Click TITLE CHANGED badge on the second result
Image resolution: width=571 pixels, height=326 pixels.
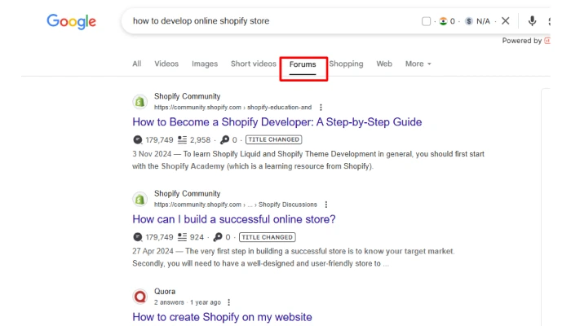pos(268,237)
